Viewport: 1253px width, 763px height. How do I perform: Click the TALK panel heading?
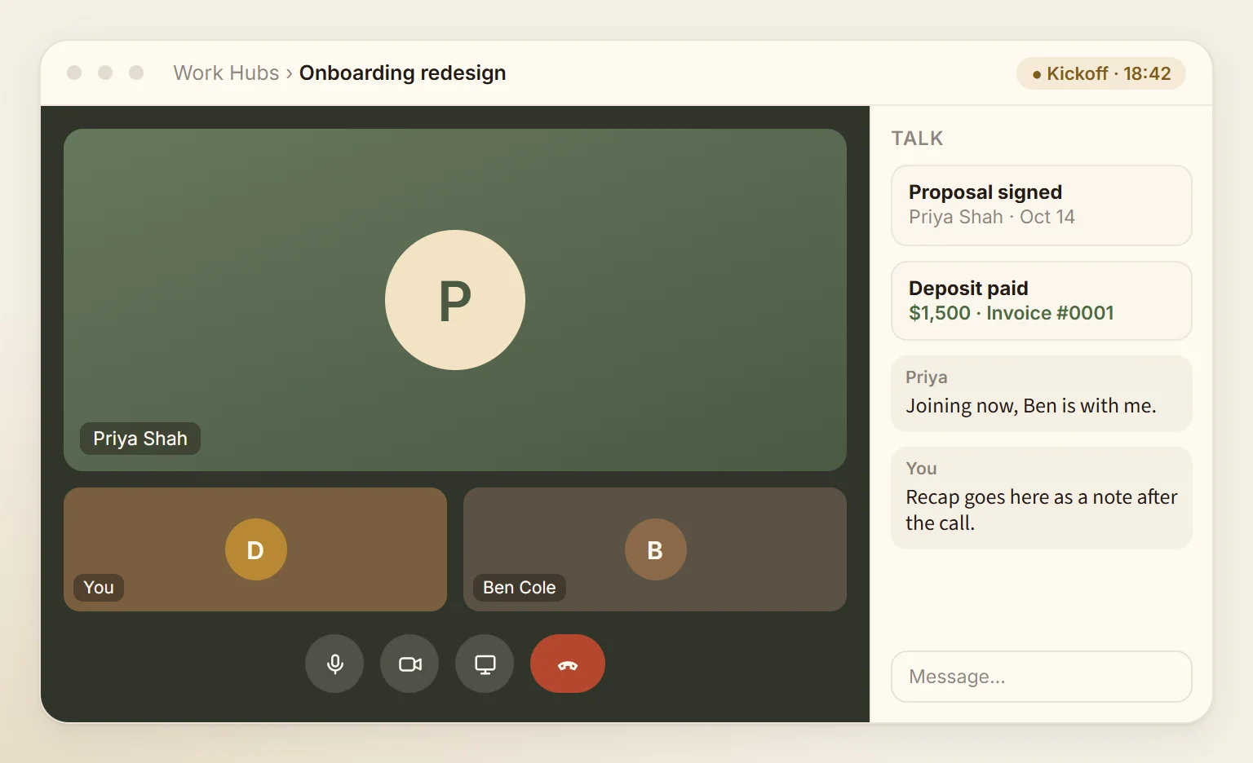[917, 139]
